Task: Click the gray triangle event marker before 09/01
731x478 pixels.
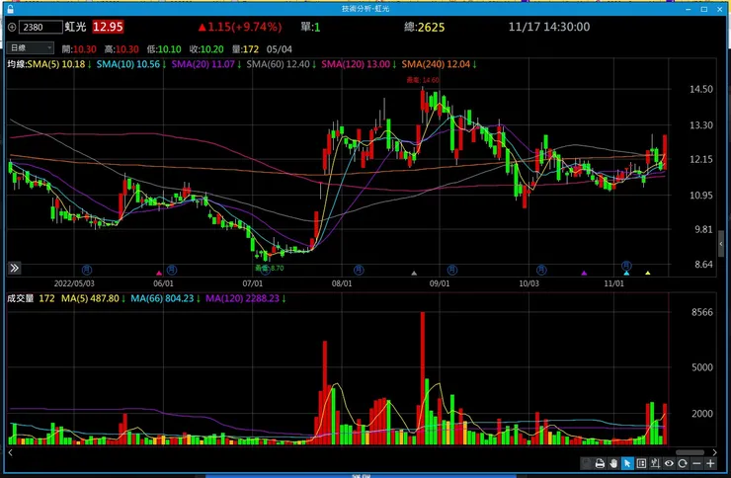Action: (x=414, y=273)
